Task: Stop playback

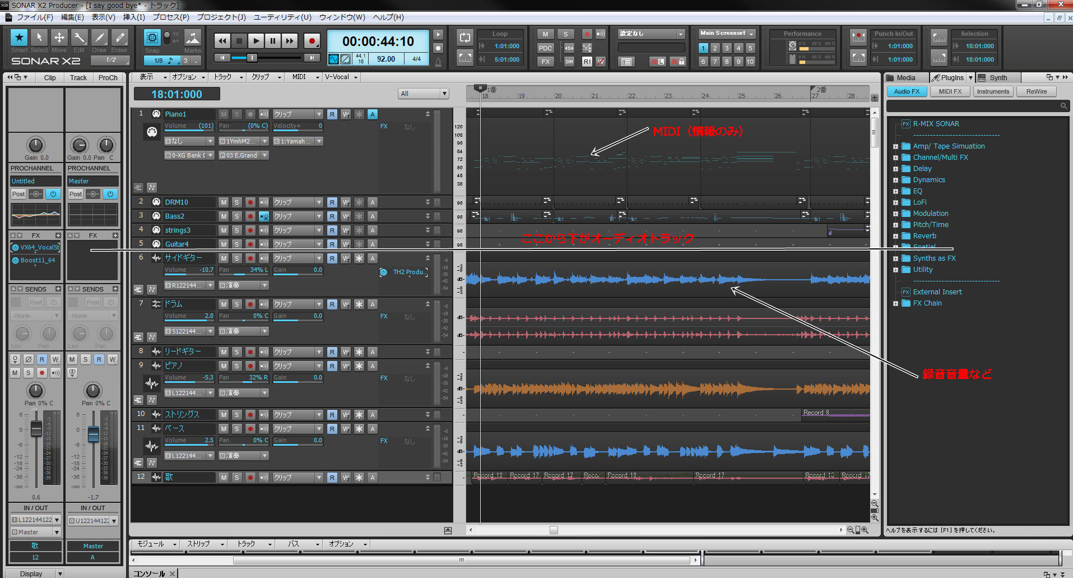Action: coord(239,40)
